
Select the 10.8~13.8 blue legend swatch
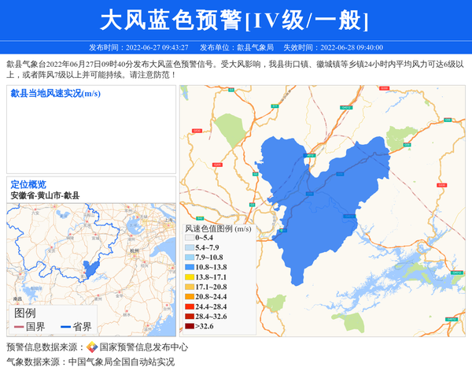point(189,267)
